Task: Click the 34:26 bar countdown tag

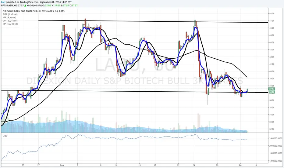Action: (x=272, y=92)
